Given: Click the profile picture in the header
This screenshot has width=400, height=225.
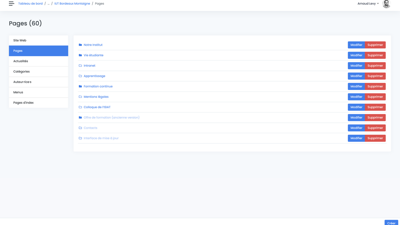Looking at the screenshot, I should [386, 4].
